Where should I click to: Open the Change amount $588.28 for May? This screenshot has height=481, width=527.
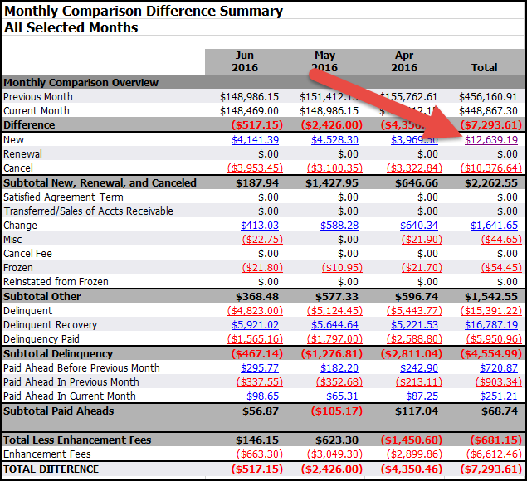tap(339, 225)
